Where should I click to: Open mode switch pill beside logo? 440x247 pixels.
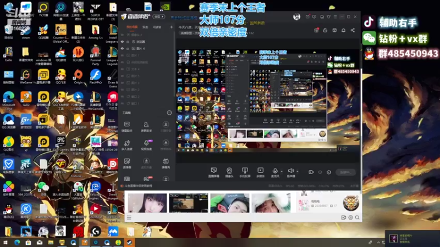tap(159, 16)
